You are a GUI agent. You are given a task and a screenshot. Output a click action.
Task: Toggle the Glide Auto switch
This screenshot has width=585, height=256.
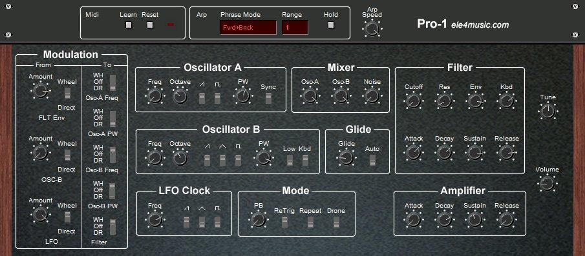click(x=372, y=160)
